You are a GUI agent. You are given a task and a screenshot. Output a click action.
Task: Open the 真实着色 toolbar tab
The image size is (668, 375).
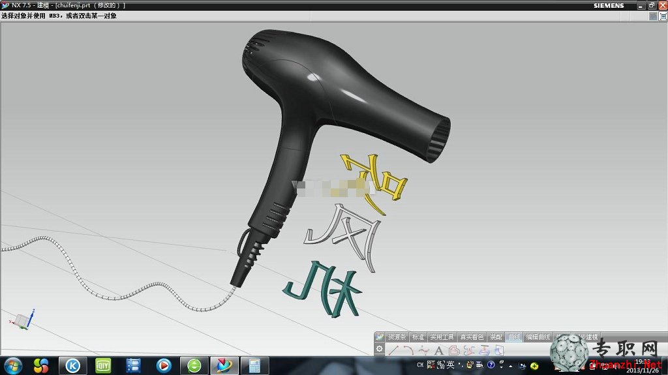coord(472,337)
